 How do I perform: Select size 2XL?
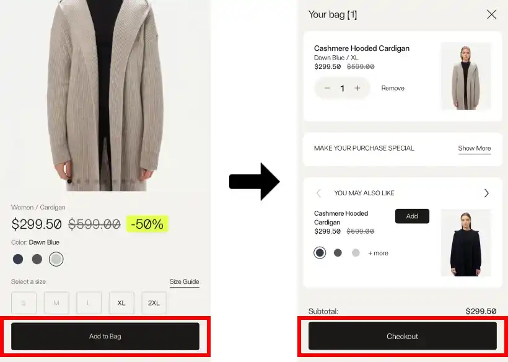point(154,303)
